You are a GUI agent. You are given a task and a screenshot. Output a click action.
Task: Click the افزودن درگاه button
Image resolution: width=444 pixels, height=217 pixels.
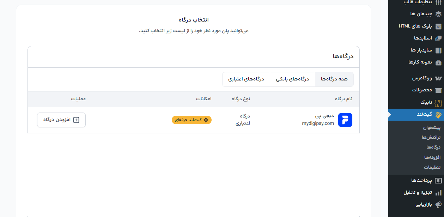coord(61,120)
